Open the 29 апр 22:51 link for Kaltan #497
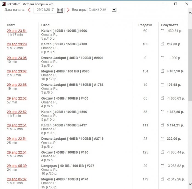The image size is (192, 189). click(17, 125)
